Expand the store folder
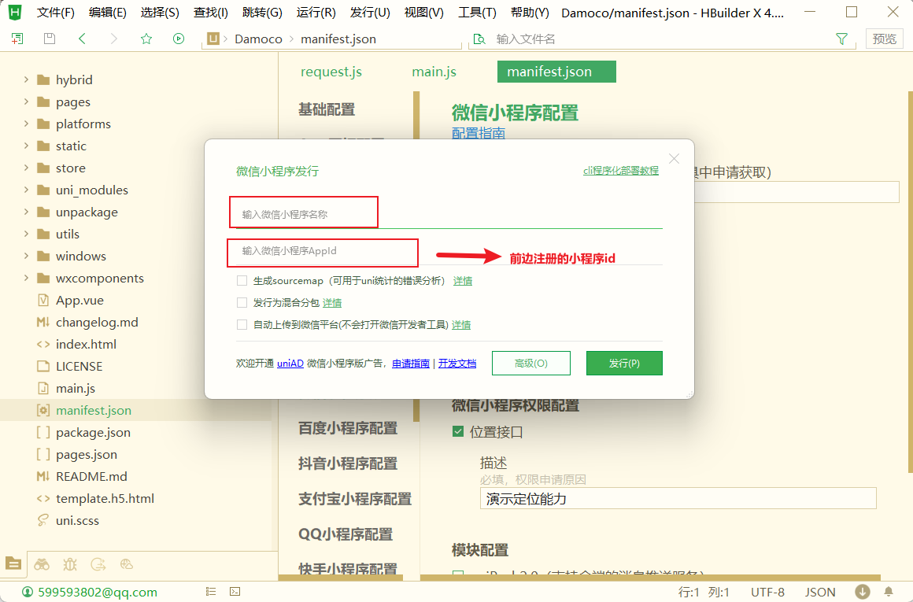The image size is (913, 602). click(26, 168)
